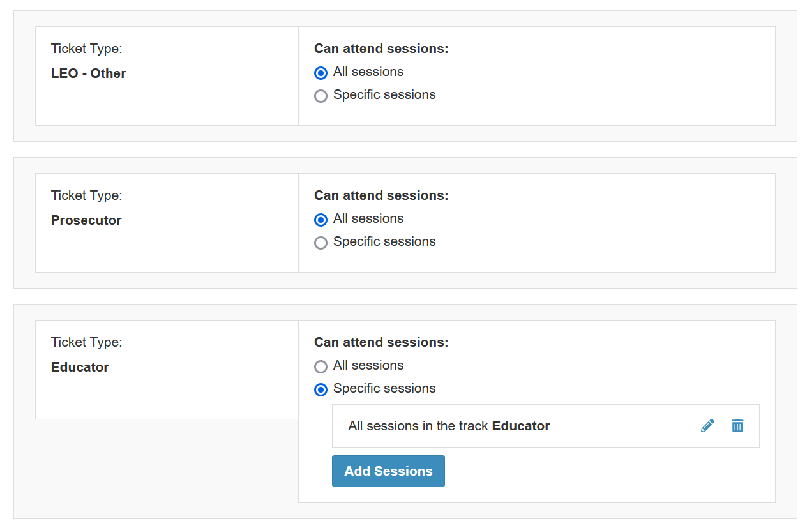807x528 pixels.
Task: Click the Educator ticket type name
Action: [80, 367]
